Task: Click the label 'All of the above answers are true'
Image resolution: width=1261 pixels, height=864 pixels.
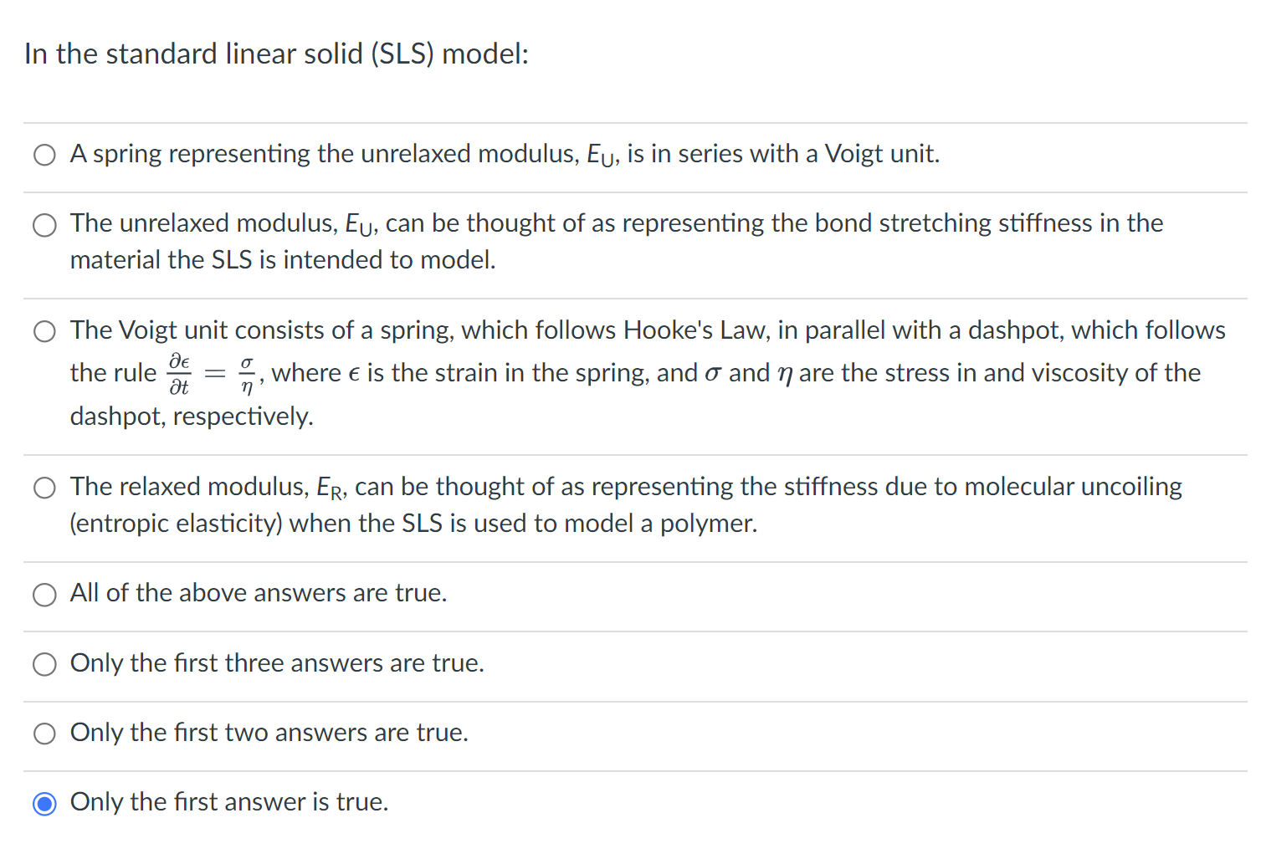Action: (258, 593)
